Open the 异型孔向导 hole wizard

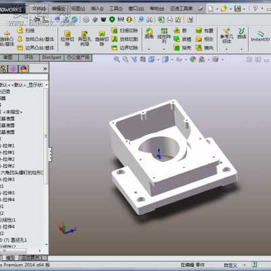[85, 38]
